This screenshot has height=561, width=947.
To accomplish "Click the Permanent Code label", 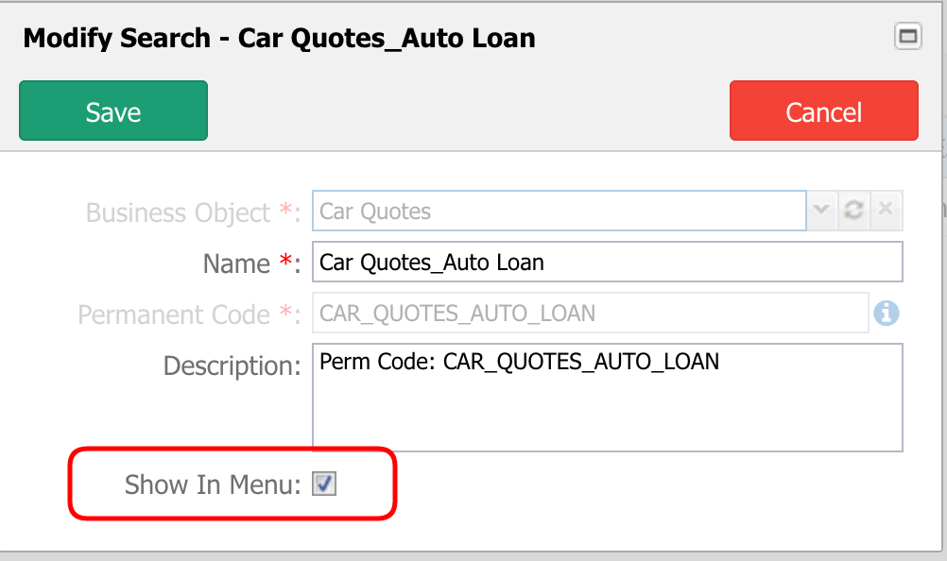I will 174,314.
